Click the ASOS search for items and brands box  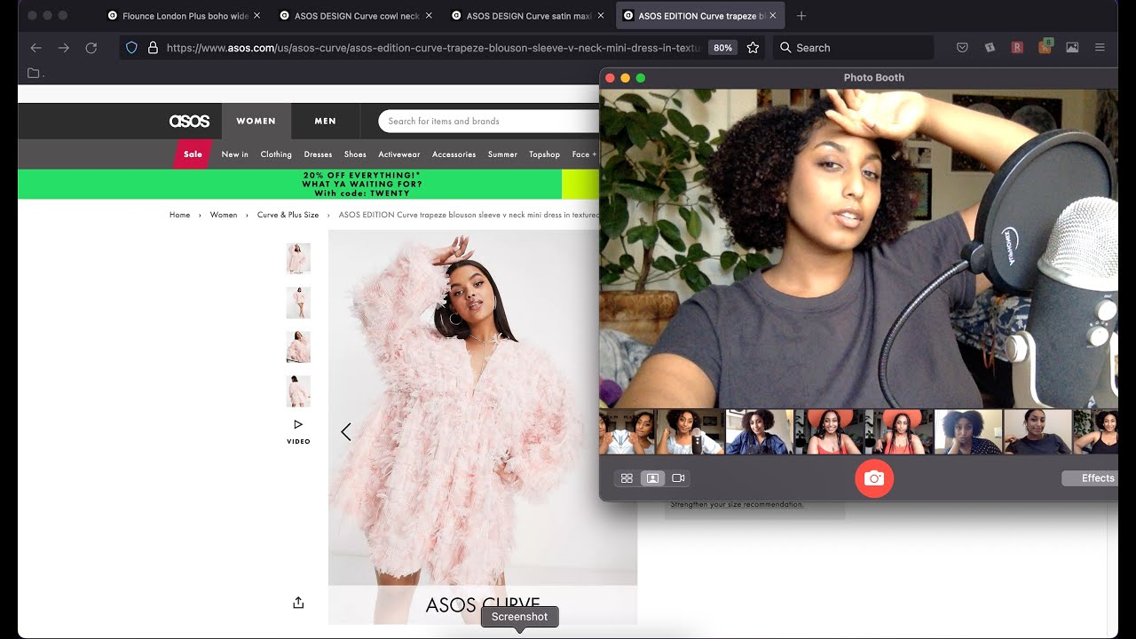(490, 121)
